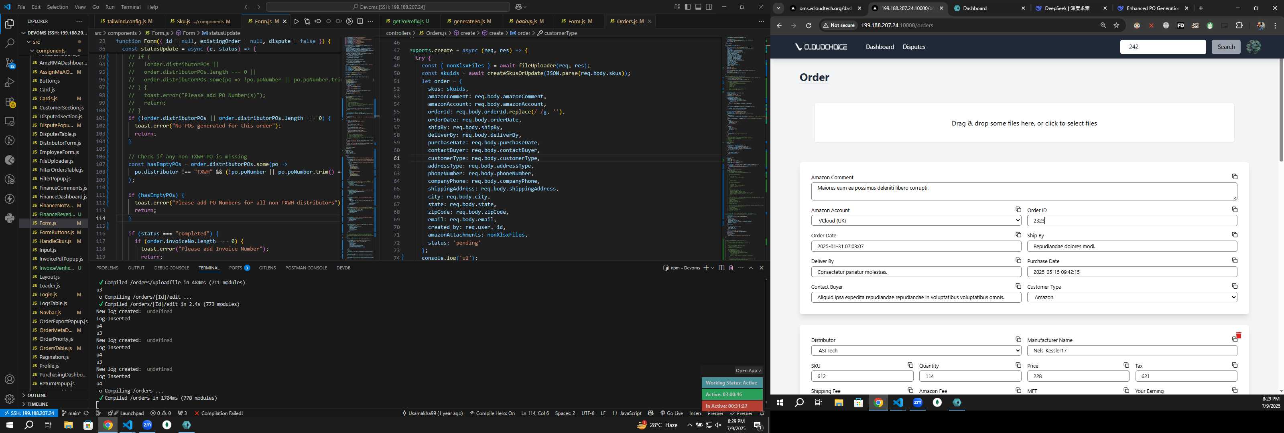Switch to the PORTS panel tab

click(x=239, y=268)
